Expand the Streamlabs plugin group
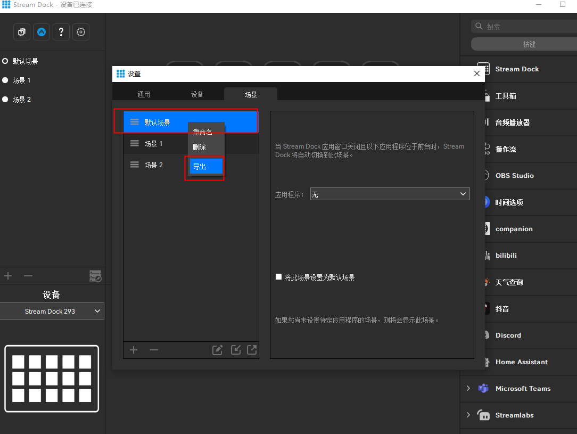Screen dimensions: 577x434 [468, 415]
